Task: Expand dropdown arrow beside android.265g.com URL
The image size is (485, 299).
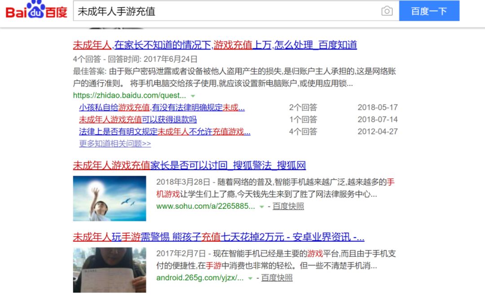Action: (250, 278)
